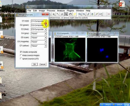
Task: Click the "C6 (magenta):" label
Action: coord(23,41)
